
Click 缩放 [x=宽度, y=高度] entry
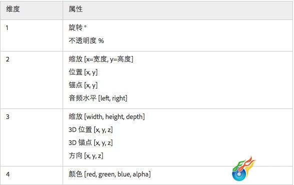click(101, 59)
